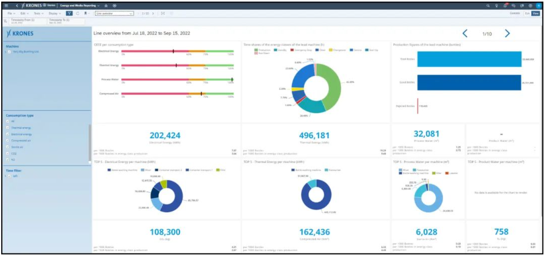Click the Krones logo in the top bar
Image resolution: width=545 pixels, height=256 pixels.
31,6
